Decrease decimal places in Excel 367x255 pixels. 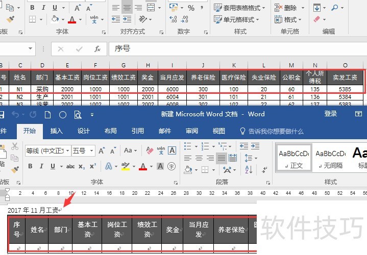184,19
